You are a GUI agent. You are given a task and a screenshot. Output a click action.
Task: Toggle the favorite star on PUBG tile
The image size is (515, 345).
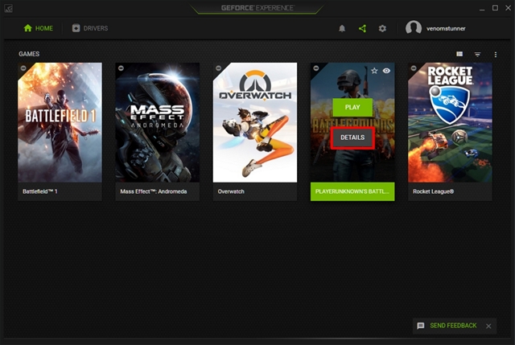click(374, 71)
